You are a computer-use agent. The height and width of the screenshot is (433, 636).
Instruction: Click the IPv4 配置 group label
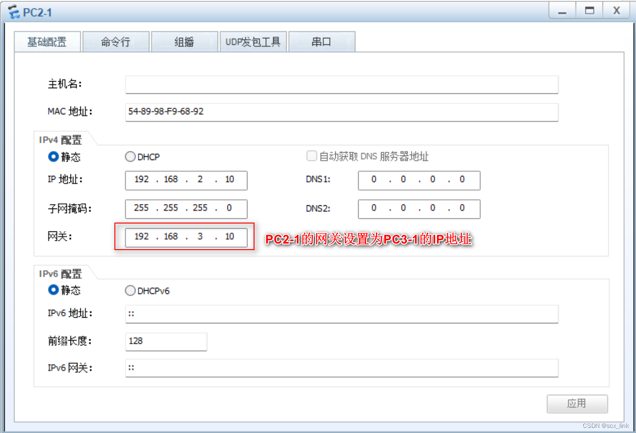pyautogui.click(x=60, y=140)
